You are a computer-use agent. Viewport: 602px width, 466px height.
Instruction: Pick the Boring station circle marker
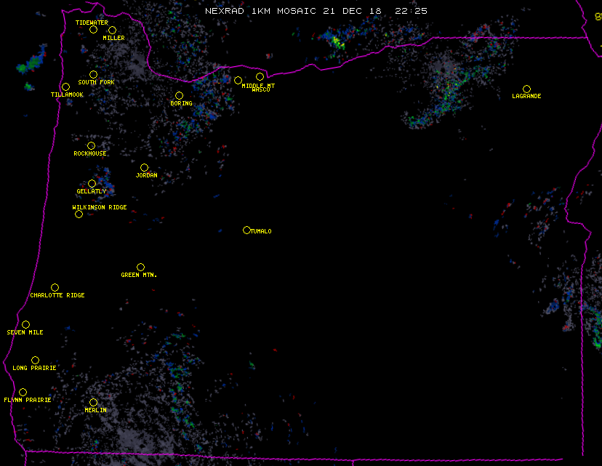tap(179, 96)
